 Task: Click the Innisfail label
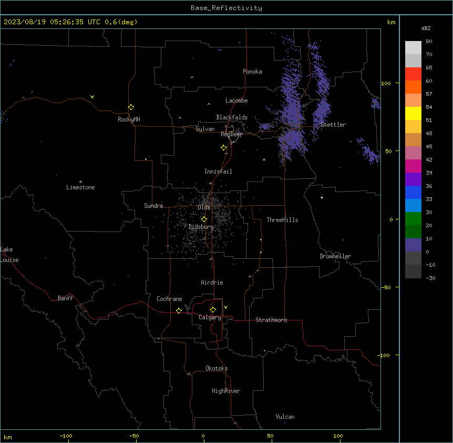pyautogui.click(x=218, y=172)
